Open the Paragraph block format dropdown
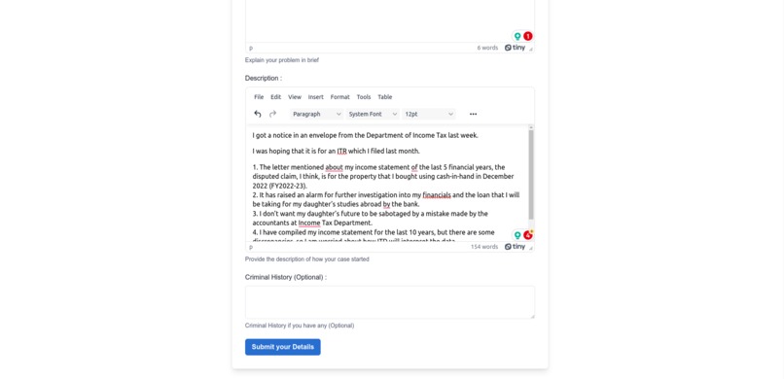 point(317,114)
